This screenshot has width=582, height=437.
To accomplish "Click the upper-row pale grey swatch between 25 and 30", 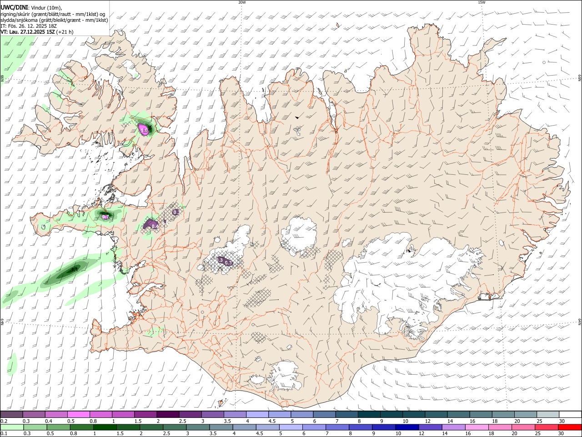I will 548,414.
